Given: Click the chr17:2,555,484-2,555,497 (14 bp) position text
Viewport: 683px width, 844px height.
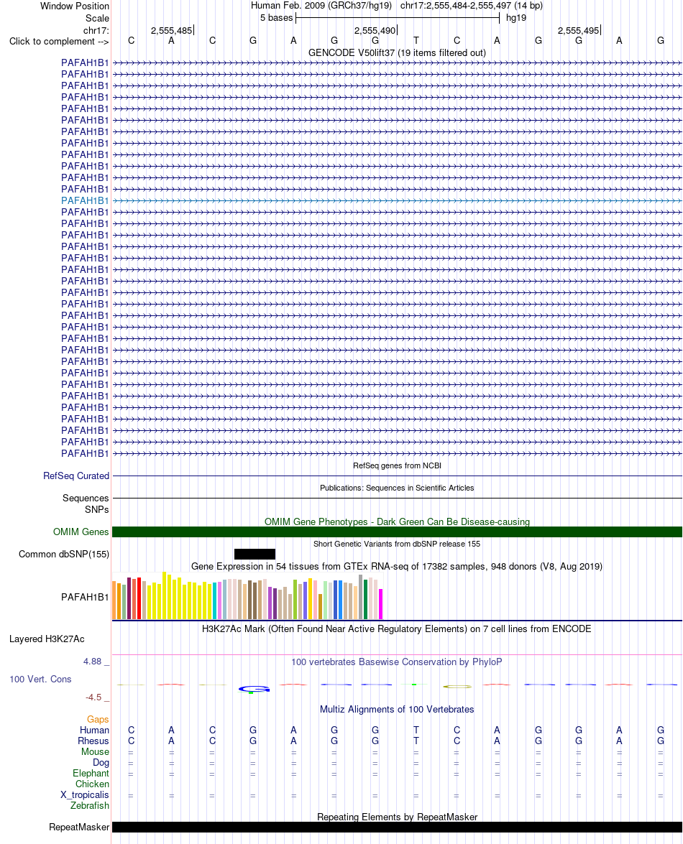Looking at the screenshot, I should pyautogui.click(x=472, y=6).
